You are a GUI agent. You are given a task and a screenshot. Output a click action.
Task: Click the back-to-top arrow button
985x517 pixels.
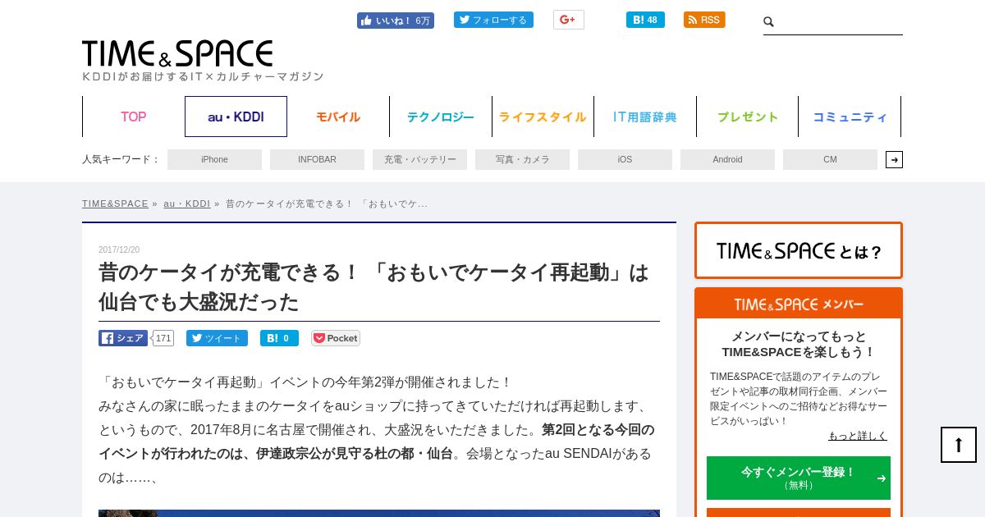click(959, 445)
